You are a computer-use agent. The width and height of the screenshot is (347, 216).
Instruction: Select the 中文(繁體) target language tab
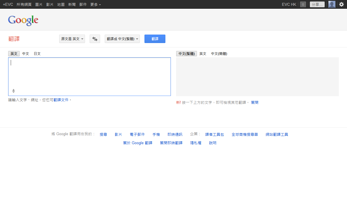[x=187, y=54]
